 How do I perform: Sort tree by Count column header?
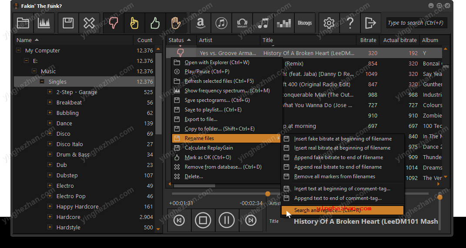pyautogui.click(x=144, y=40)
